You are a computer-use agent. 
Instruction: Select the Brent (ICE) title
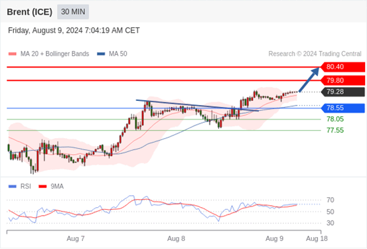click(29, 12)
